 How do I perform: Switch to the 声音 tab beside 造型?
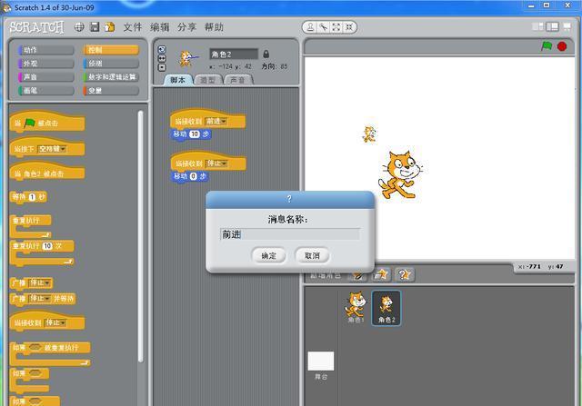[x=238, y=80]
